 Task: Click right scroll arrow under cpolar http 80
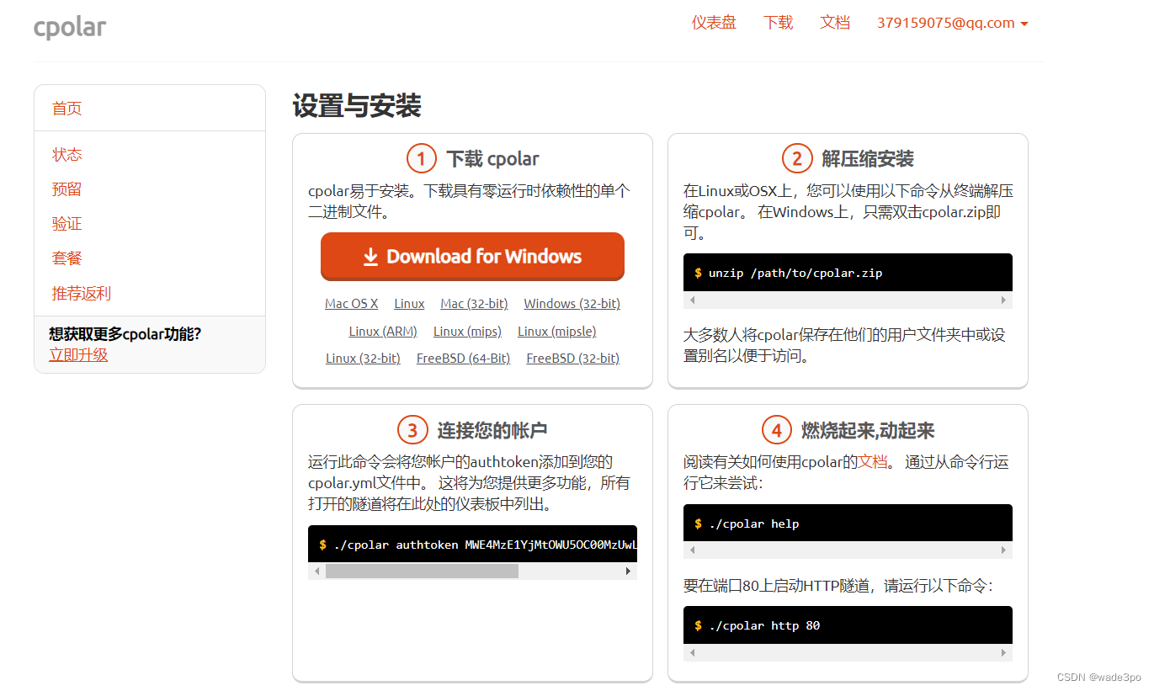tap(1003, 653)
